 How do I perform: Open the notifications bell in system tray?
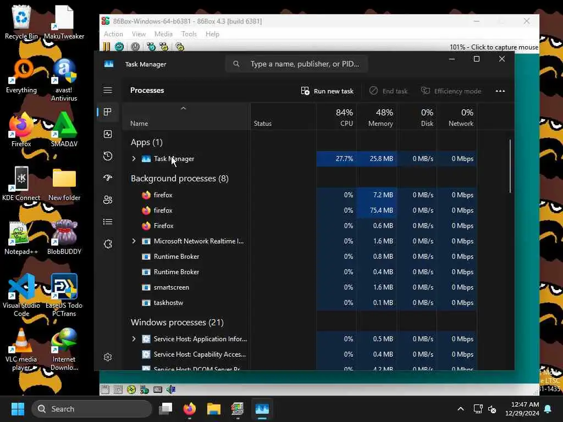(x=548, y=409)
